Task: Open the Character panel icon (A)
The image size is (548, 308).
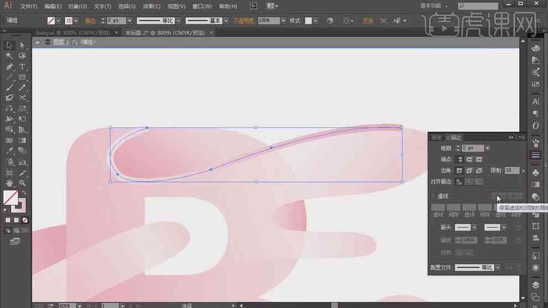Action: (536, 101)
